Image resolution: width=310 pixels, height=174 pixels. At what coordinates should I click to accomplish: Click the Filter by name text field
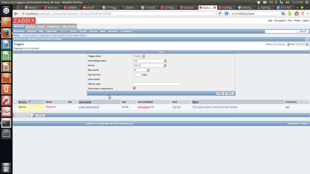tap(157, 84)
